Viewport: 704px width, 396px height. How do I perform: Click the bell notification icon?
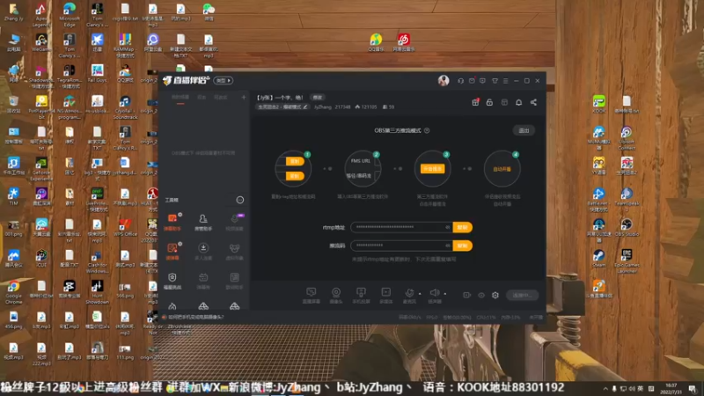518,102
